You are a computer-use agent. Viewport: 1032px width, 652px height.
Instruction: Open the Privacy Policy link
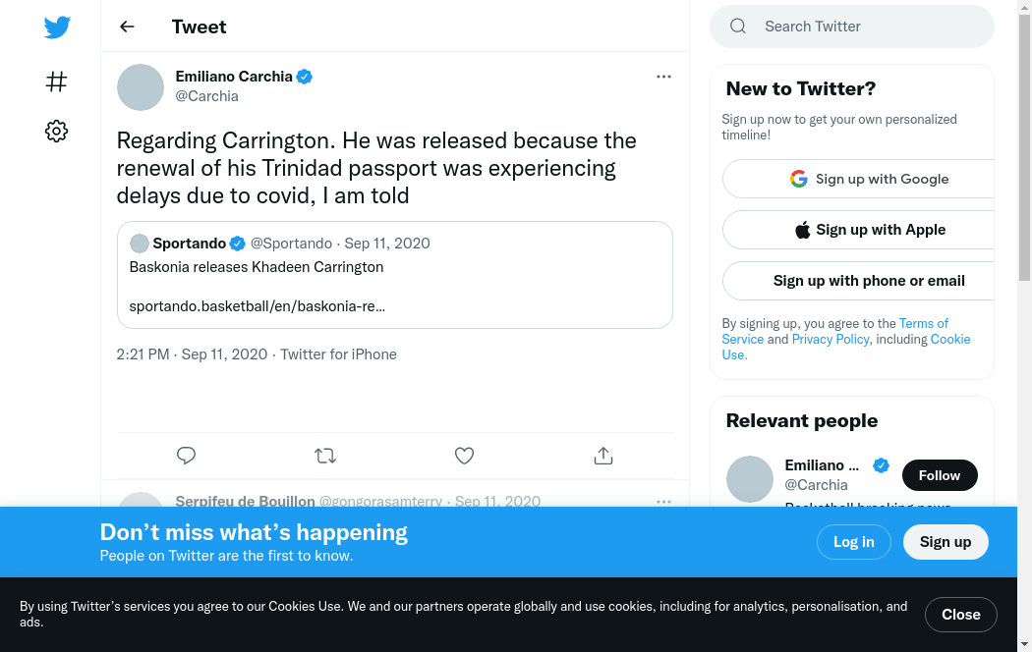click(831, 339)
